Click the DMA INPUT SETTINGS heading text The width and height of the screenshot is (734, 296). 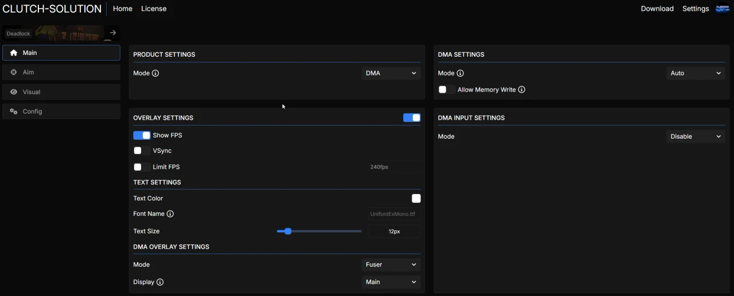click(x=471, y=117)
